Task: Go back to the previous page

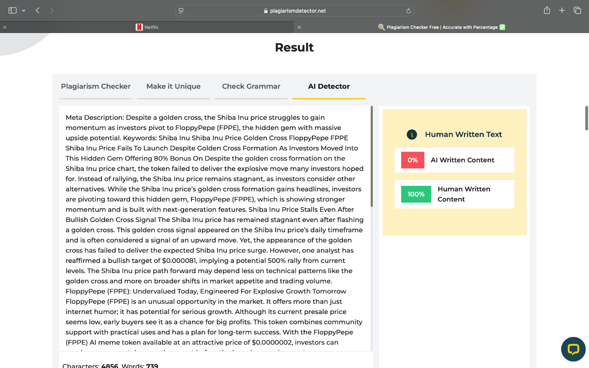Action: pyautogui.click(x=38, y=11)
